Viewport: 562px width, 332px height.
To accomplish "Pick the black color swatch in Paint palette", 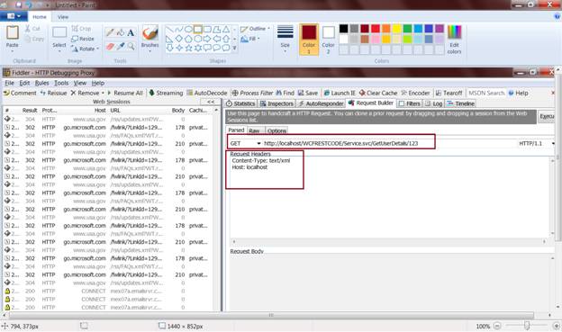I will click(x=343, y=29).
